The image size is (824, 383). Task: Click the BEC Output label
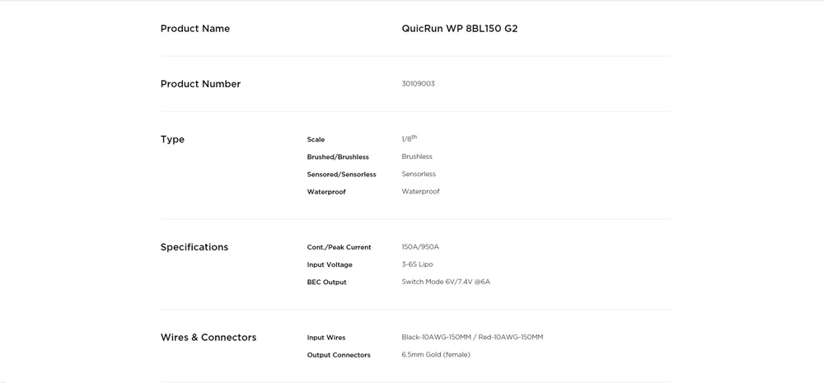(326, 283)
